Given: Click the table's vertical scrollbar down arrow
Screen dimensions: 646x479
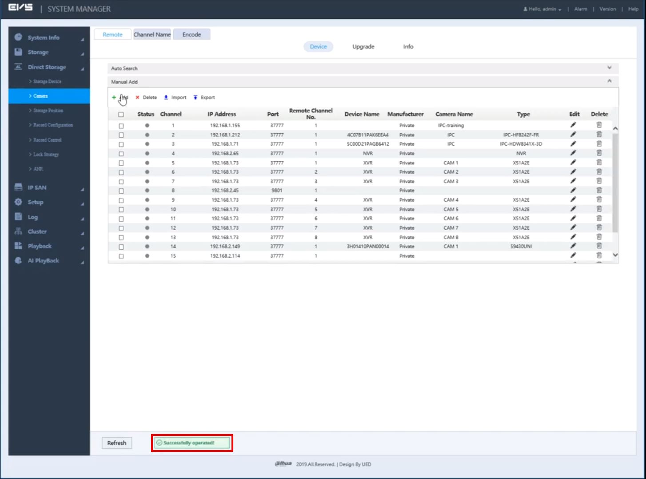Looking at the screenshot, I should 615,255.
